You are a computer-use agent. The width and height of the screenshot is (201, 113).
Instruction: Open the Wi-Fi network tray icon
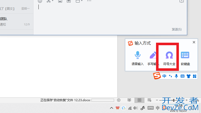click(x=130, y=108)
